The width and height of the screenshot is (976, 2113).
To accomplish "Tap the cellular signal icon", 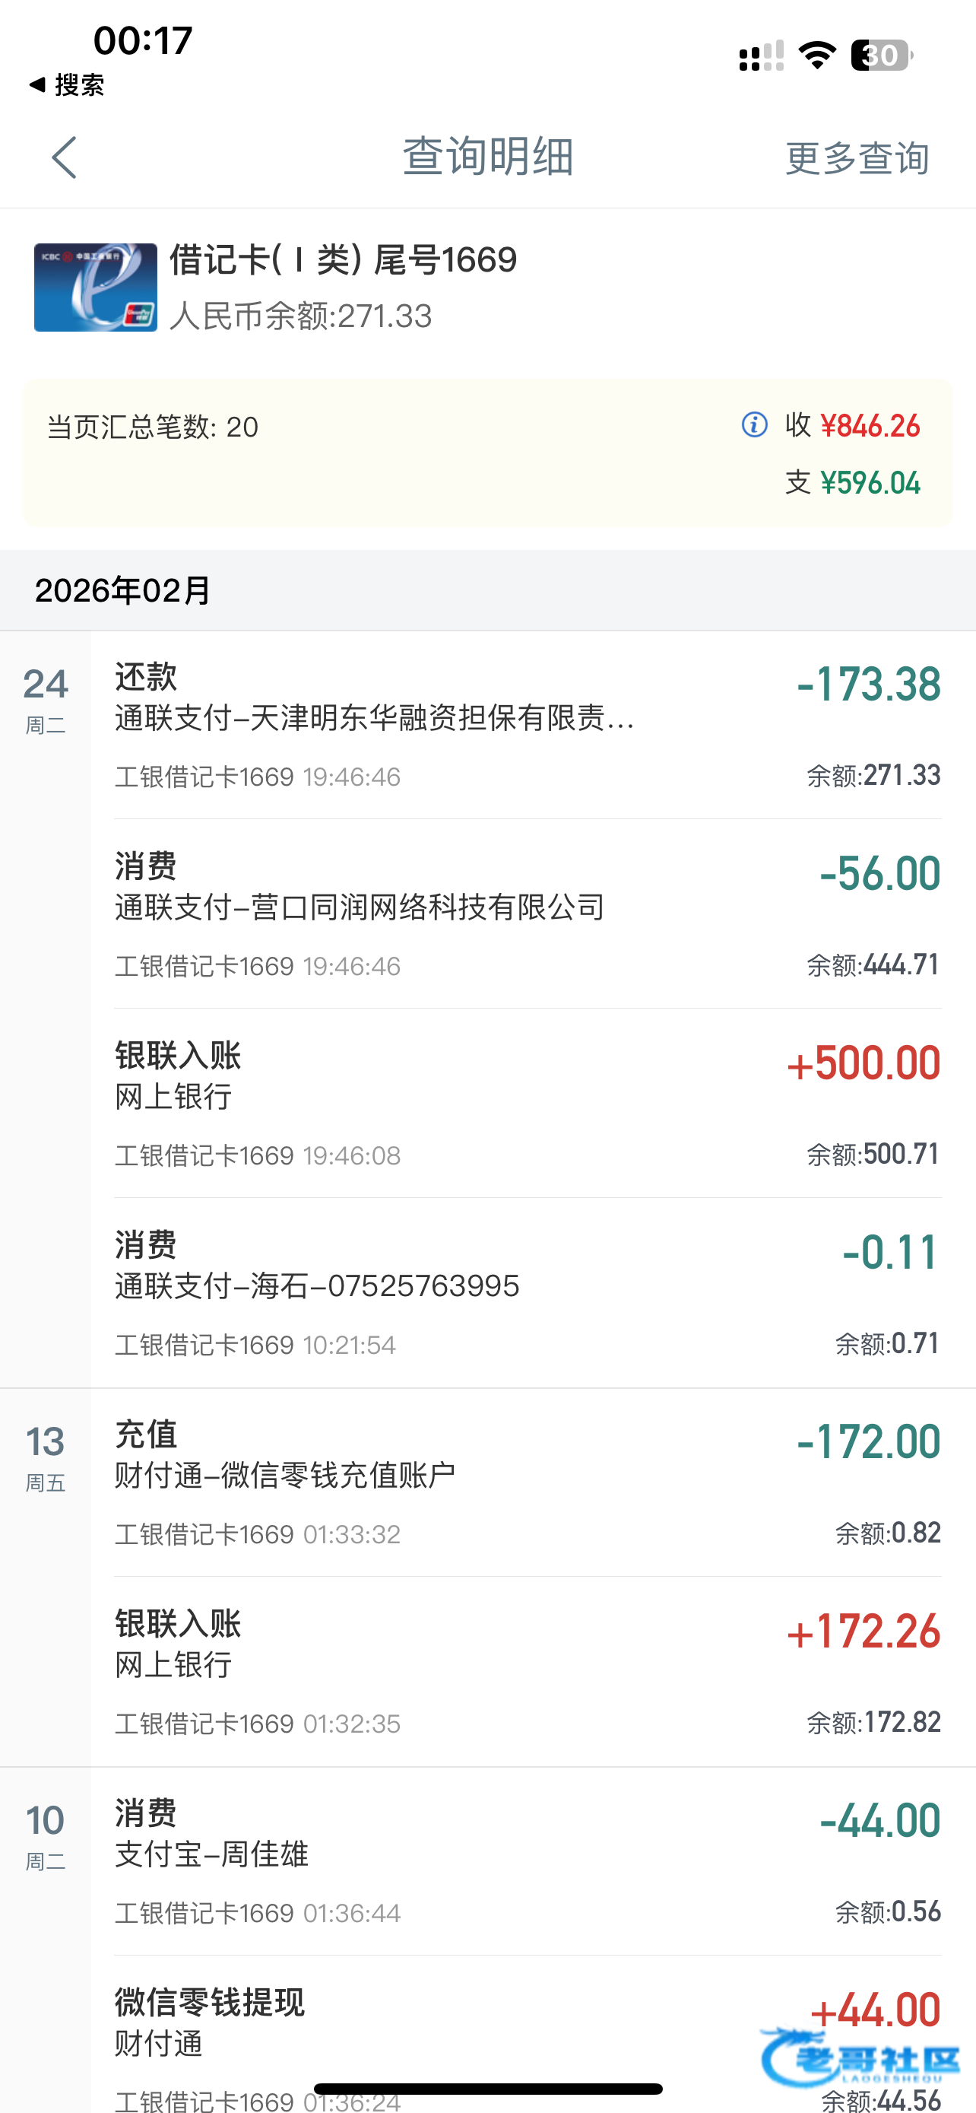I will tap(760, 56).
